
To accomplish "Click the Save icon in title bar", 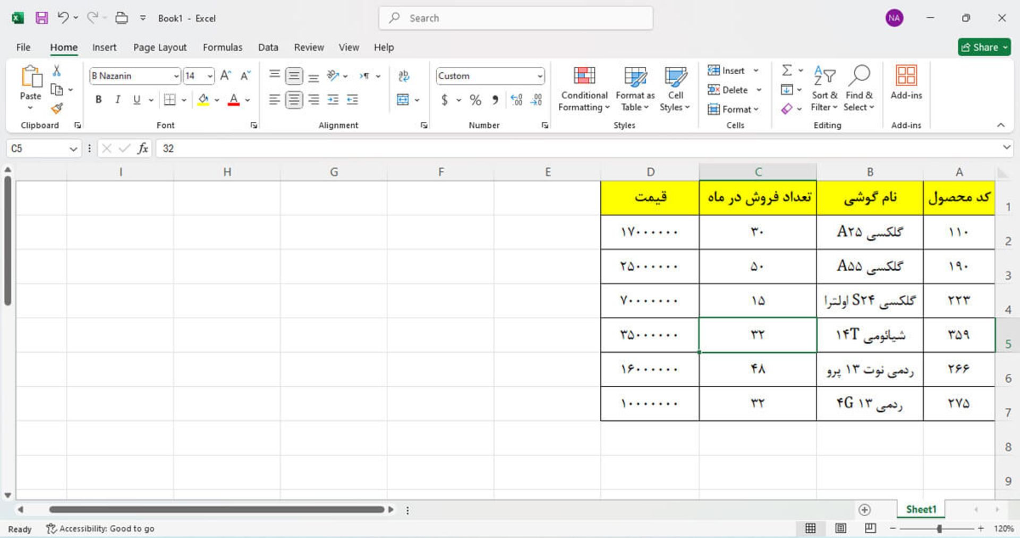I will point(41,18).
